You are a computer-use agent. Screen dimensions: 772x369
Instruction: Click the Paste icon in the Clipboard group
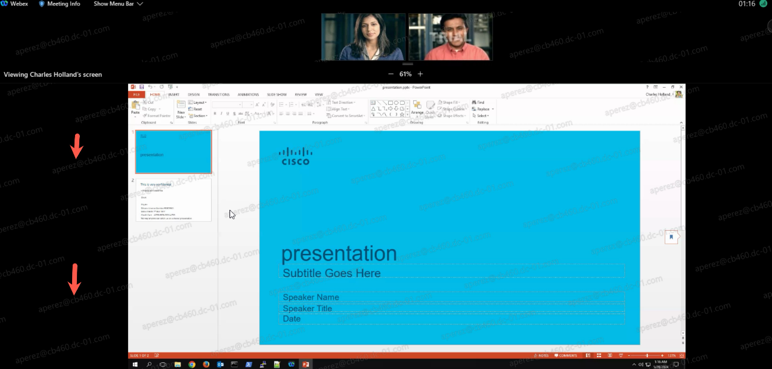pos(135,107)
